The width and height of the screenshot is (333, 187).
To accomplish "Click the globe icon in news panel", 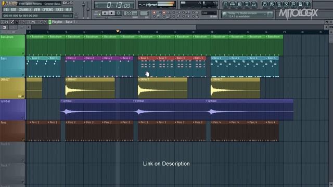I will click(224, 15).
